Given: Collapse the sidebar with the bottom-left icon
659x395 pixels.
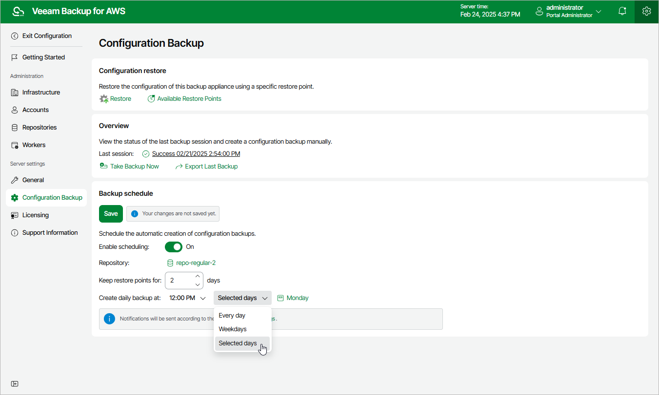Looking at the screenshot, I should 15,384.
